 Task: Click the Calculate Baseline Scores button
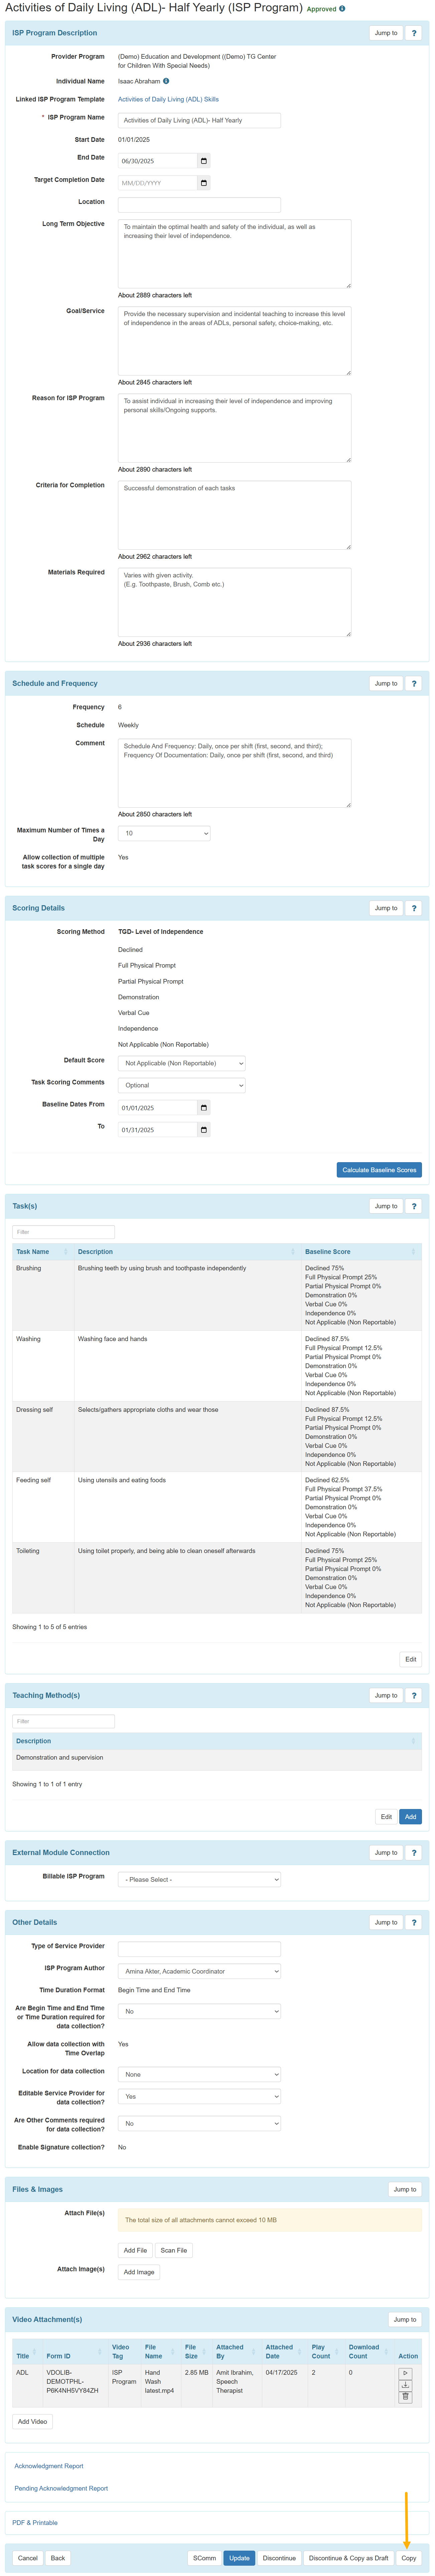[x=379, y=1169]
